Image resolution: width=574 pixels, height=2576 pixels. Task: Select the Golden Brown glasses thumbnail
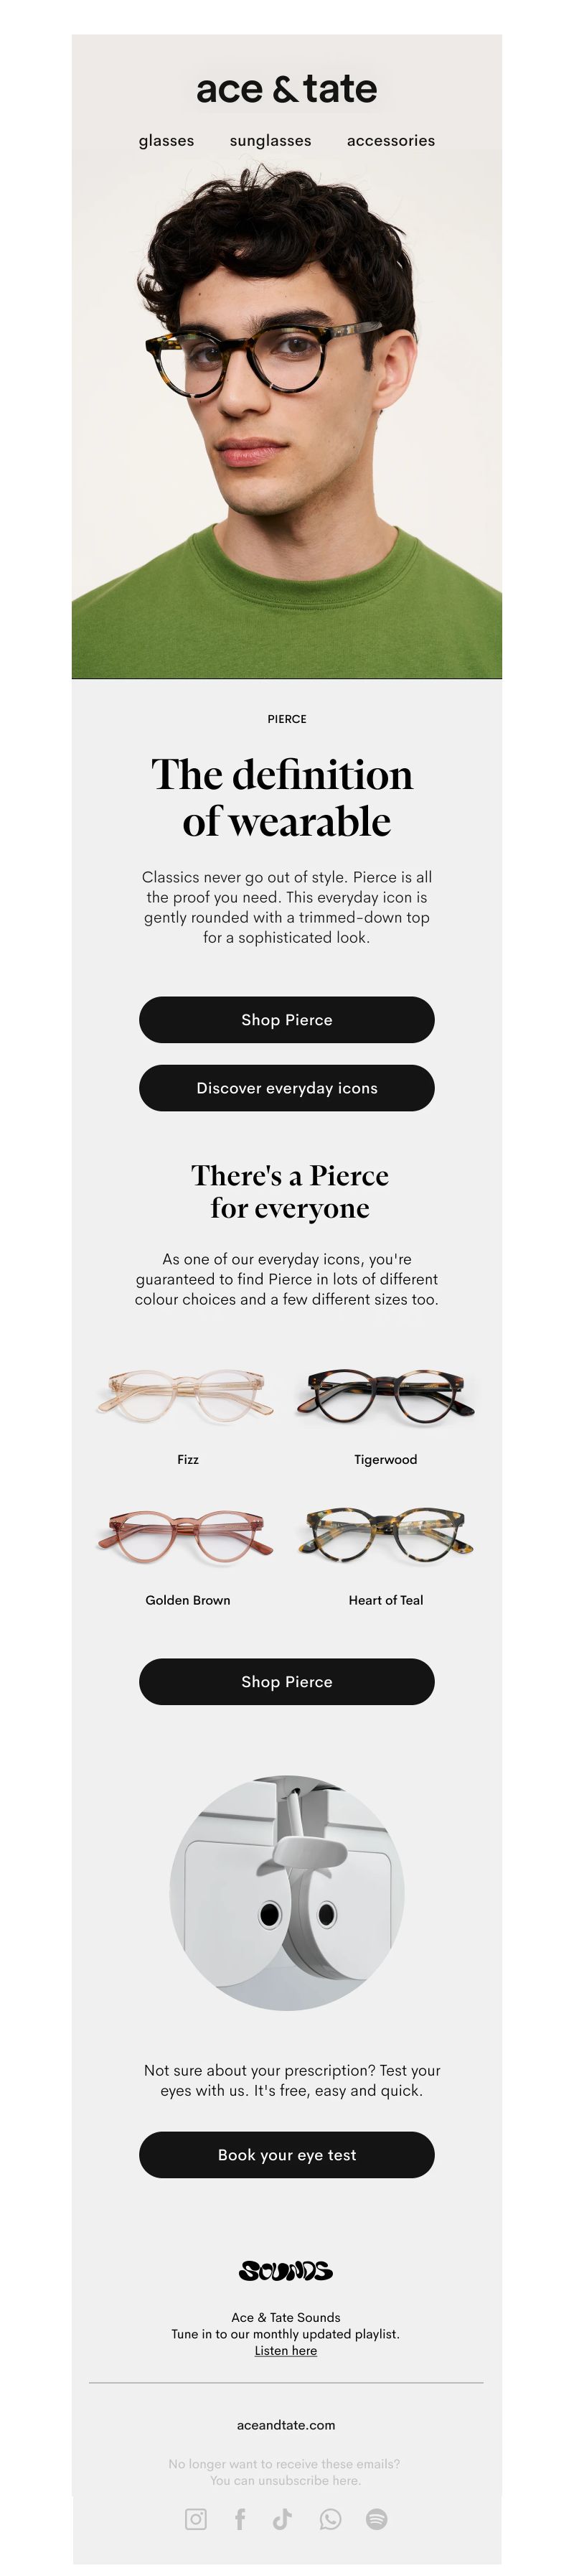click(x=187, y=1535)
